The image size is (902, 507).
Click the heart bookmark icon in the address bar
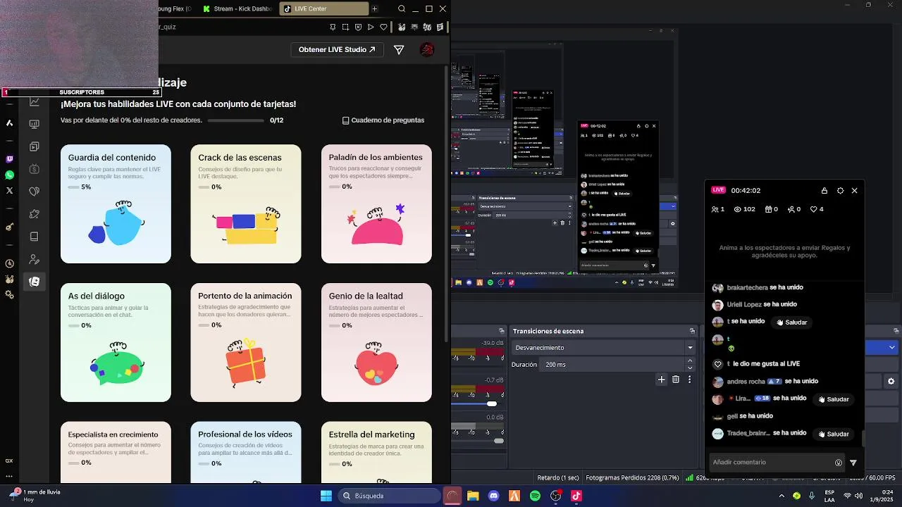pos(383,27)
